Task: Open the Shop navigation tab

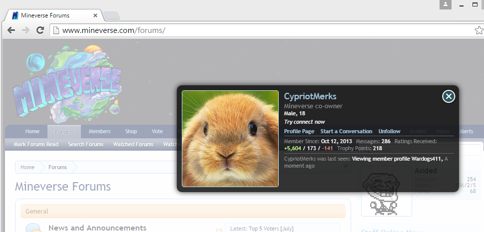Action: (131, 131)
